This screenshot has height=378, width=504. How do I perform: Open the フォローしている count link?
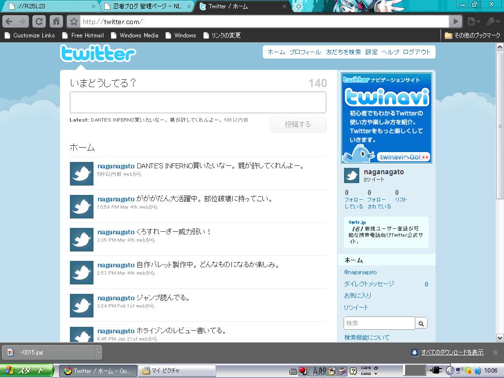coord(353,199)
